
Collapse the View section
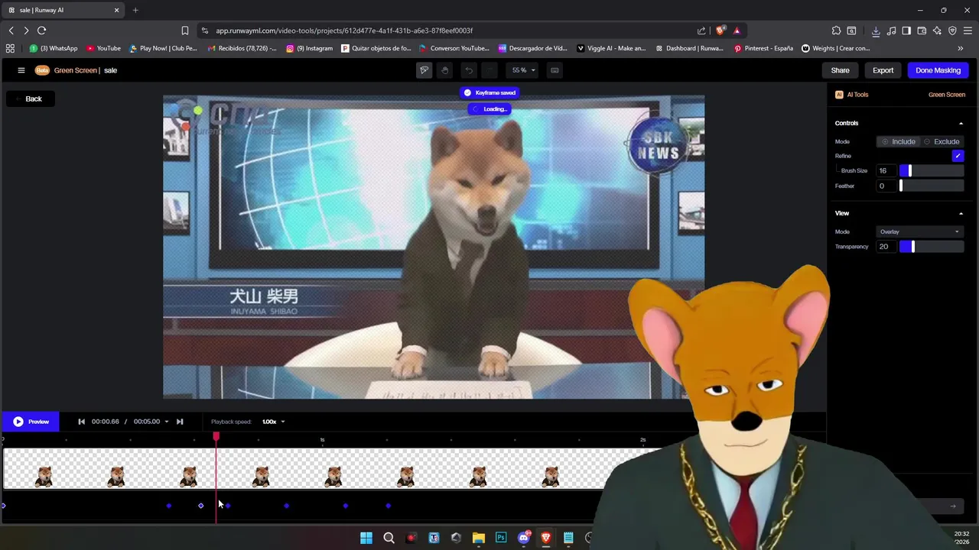[x=961, y=213]
